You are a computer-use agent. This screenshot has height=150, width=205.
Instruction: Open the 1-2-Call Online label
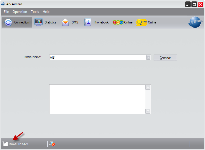[x=128, y=22]
